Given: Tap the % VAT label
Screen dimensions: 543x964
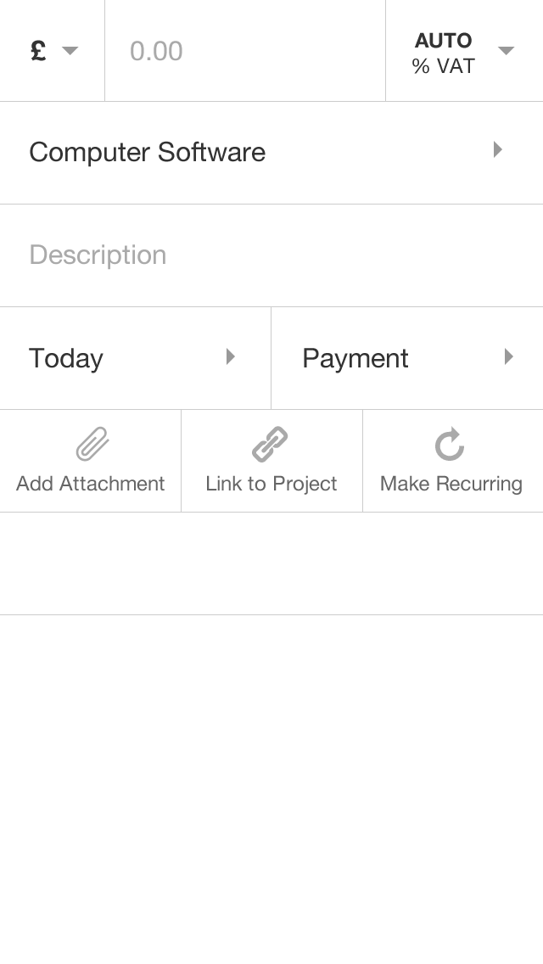Looking at the screenshot, I should point(443,66).
